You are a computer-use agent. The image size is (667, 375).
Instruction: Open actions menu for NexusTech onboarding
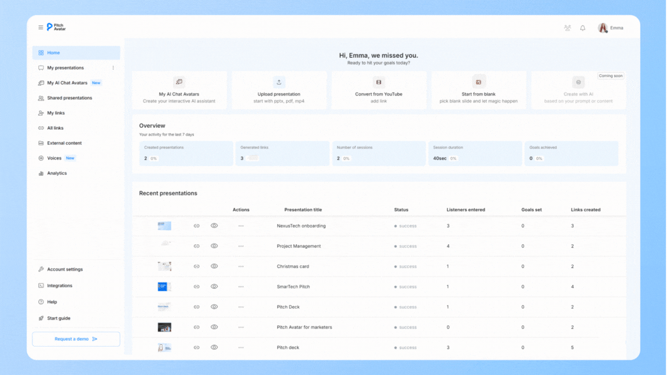tap(241, 226)
